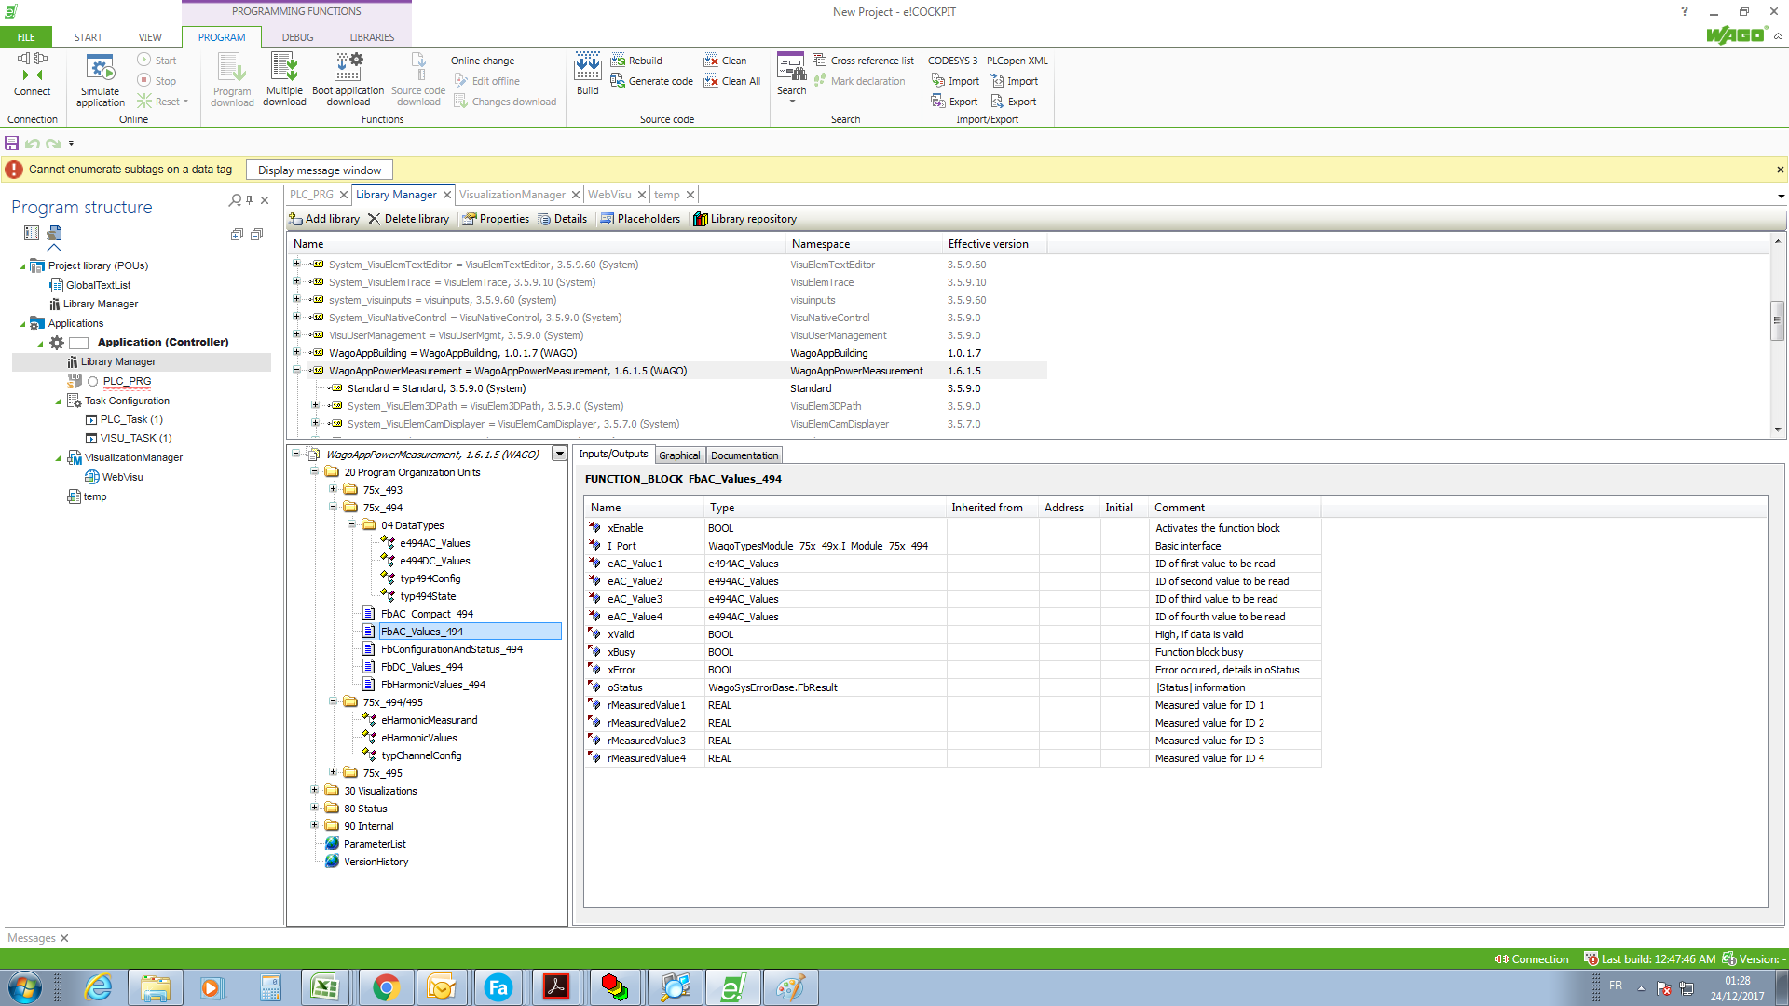Click the Simulate application icon
Screen dimensions: 1789x1006
point(100,69)
